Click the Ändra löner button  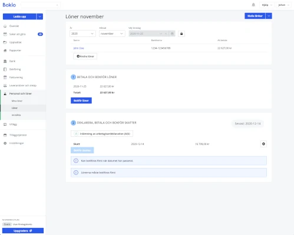(85, 56)
